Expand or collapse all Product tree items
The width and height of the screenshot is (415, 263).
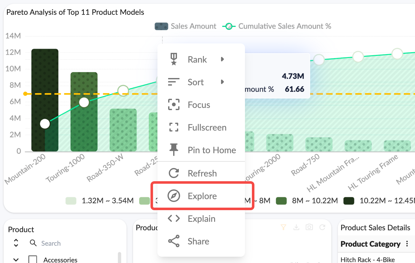pos(16,243)
